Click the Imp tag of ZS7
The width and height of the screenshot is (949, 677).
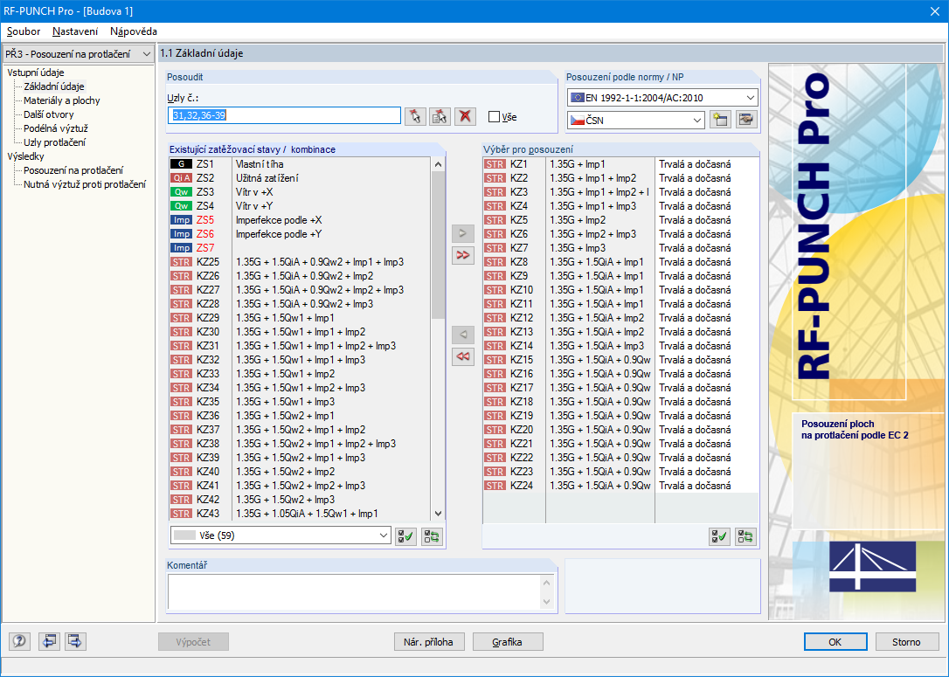point(182,247)
